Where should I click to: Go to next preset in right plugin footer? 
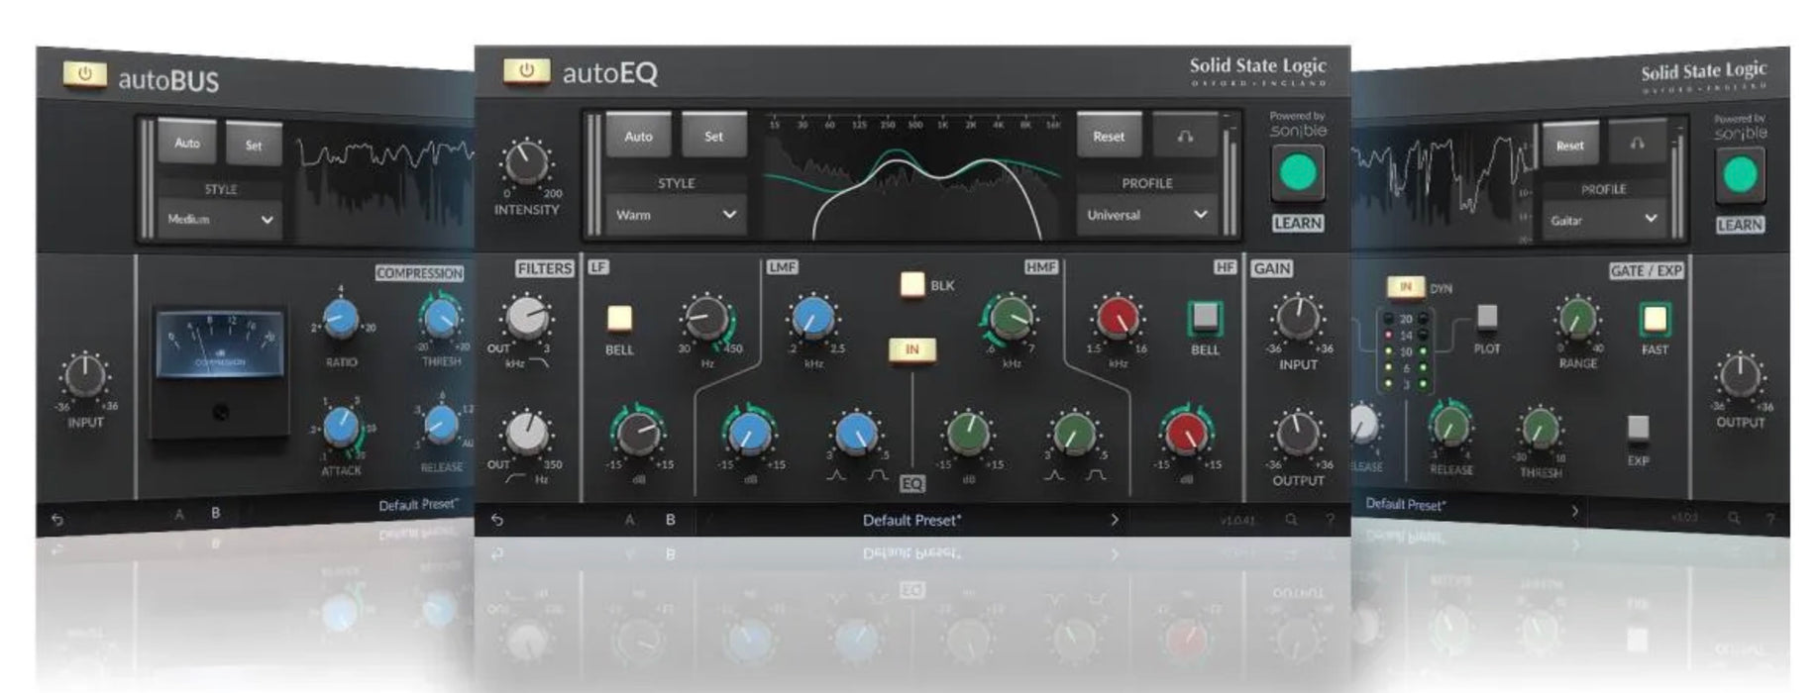[x=1575, y=511]
